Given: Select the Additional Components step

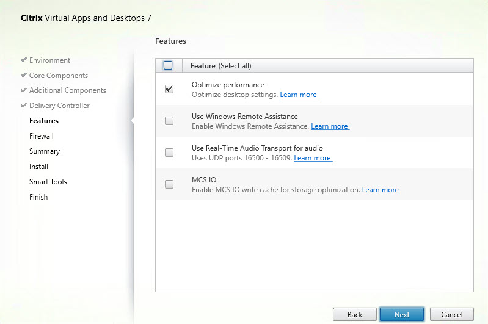Looking at the screenshot, I should [x=67, y=90].
